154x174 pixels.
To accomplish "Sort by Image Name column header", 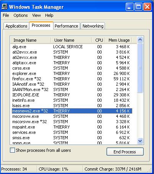I will [30, 40].
